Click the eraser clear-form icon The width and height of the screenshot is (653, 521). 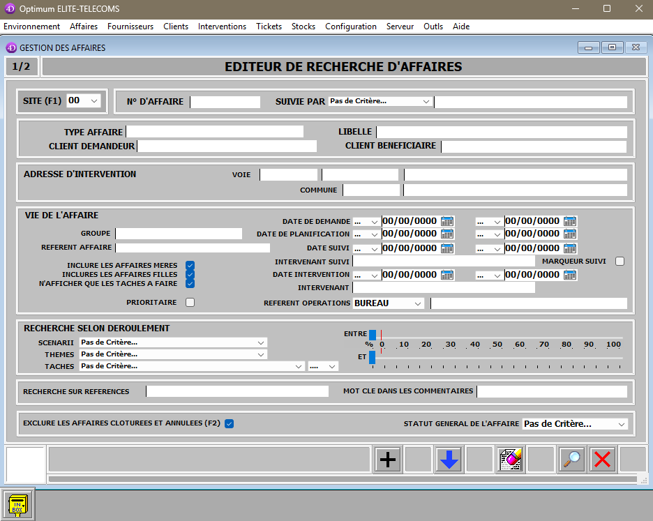coord(510,460)
